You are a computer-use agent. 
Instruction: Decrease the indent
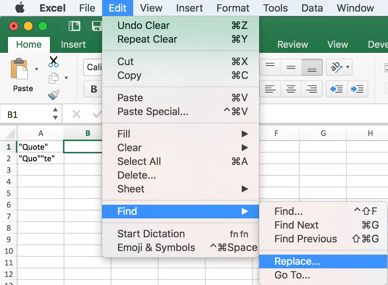(337, 89)
